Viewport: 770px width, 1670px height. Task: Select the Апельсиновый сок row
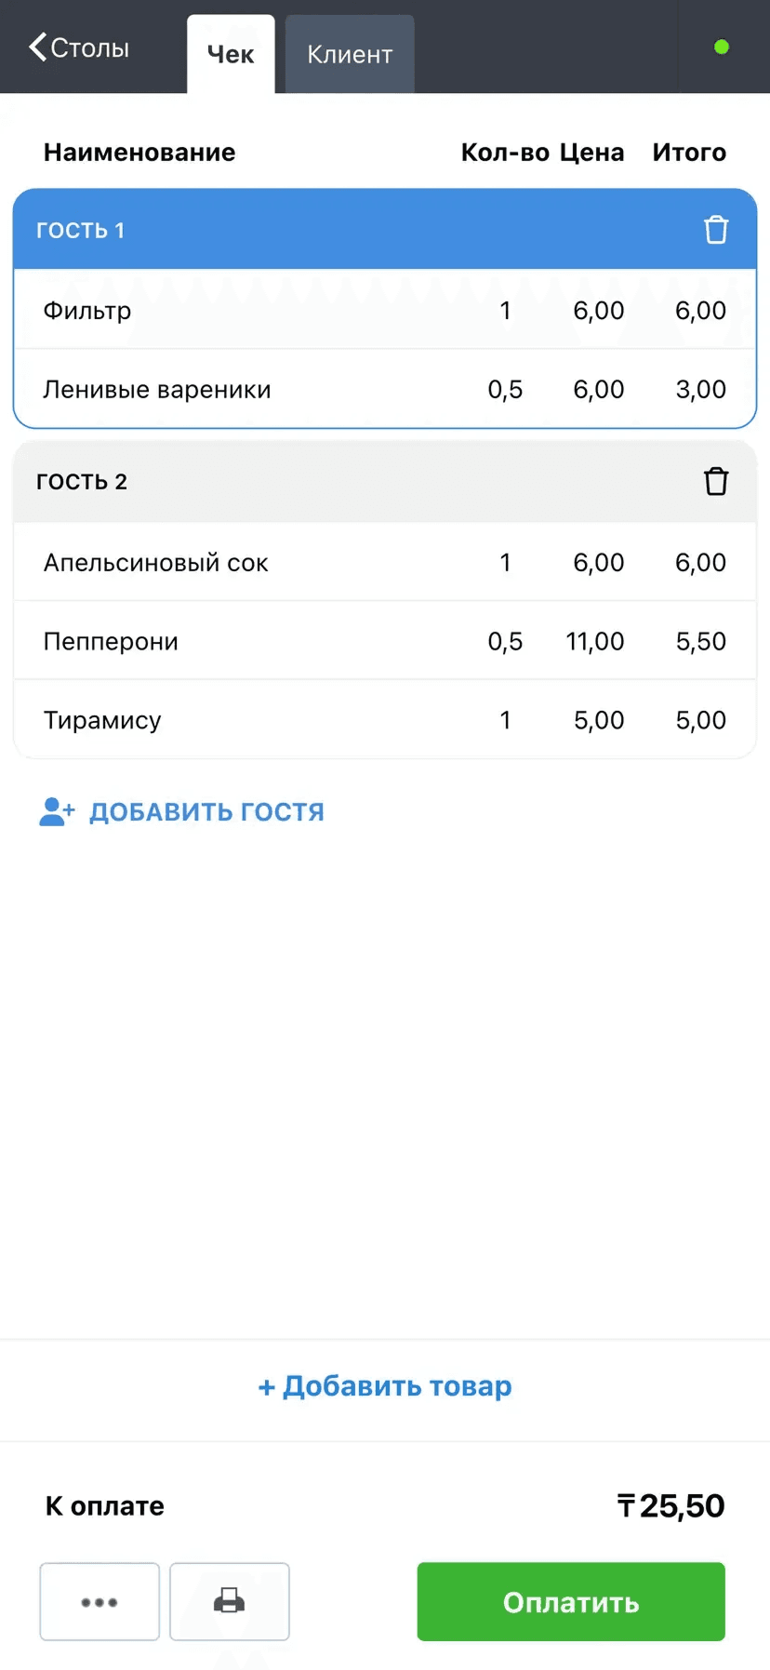[385, 562]
